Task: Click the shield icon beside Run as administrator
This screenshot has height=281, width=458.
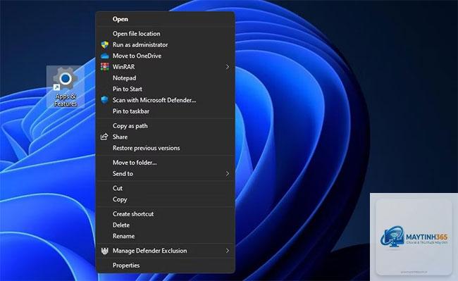Action: (105, 45)
